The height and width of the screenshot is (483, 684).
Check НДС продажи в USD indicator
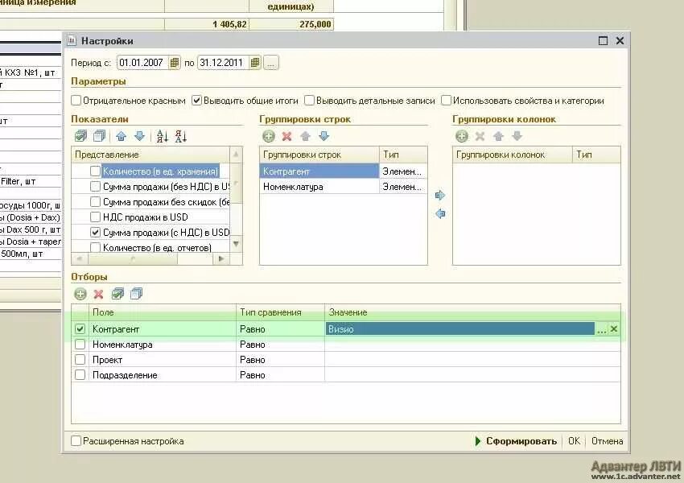point(95,217)
